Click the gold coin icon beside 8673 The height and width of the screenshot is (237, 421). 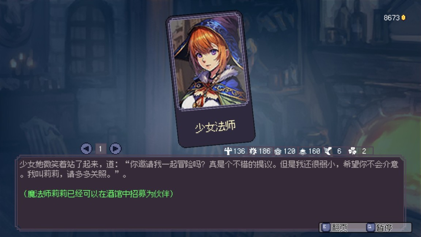tap(403, 18)
